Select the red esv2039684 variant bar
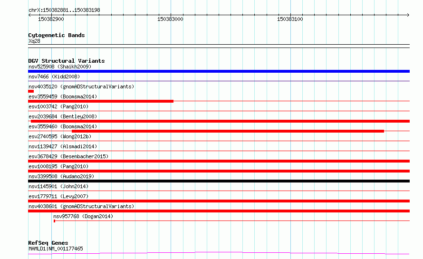The width and height of the screenshot is (423, 259). pos(220,121)
